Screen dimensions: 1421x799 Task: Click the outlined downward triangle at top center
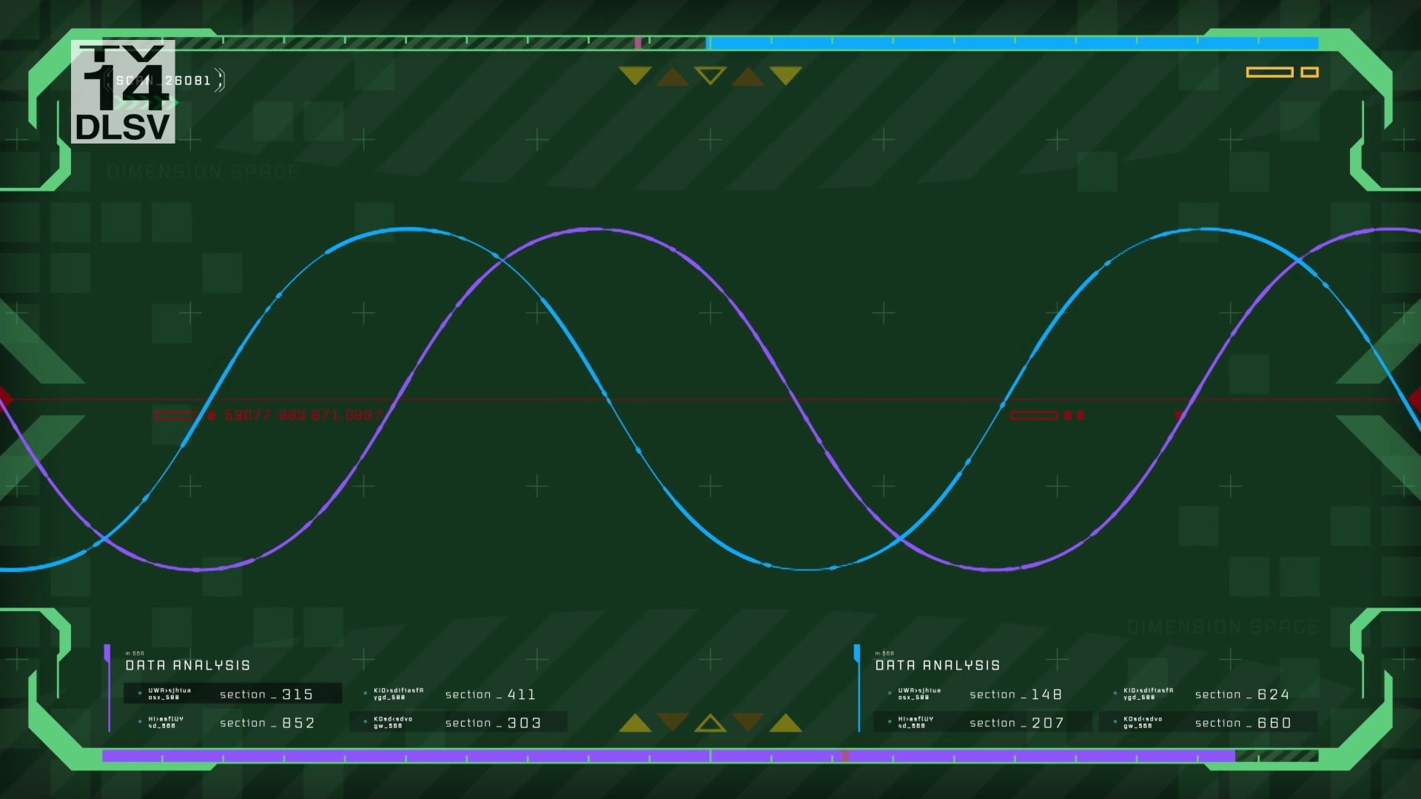(710, 75)
